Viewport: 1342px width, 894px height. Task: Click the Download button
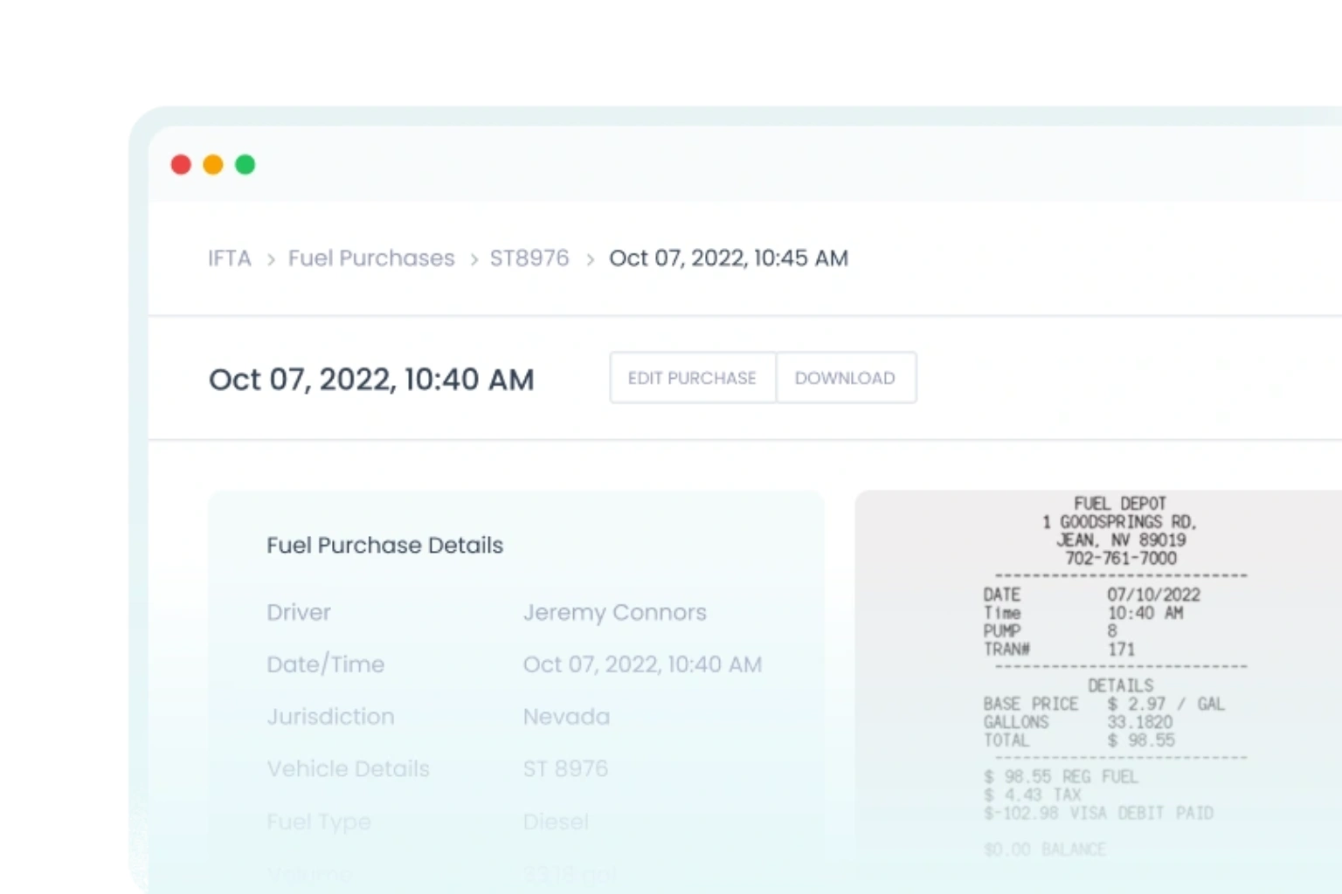pos(844,377)
